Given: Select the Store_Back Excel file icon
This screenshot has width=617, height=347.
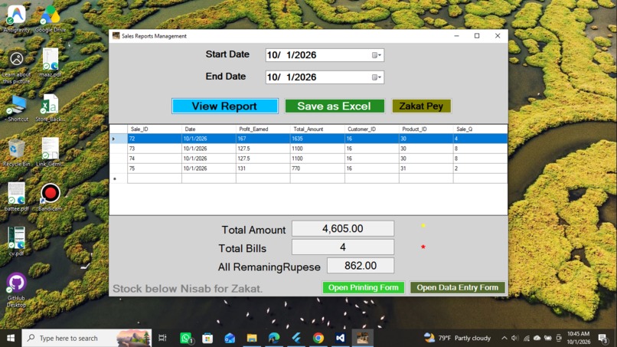Looking at the screenshot, I should (50, 108).
